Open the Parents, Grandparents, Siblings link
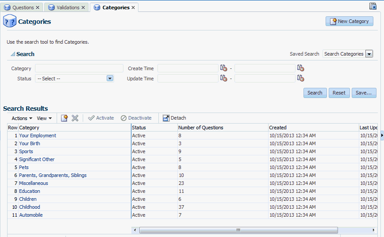This screenshot has width=384, height=237. 53,175
